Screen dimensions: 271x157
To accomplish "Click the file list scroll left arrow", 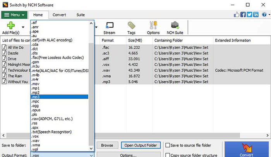I will click(3, 135).
